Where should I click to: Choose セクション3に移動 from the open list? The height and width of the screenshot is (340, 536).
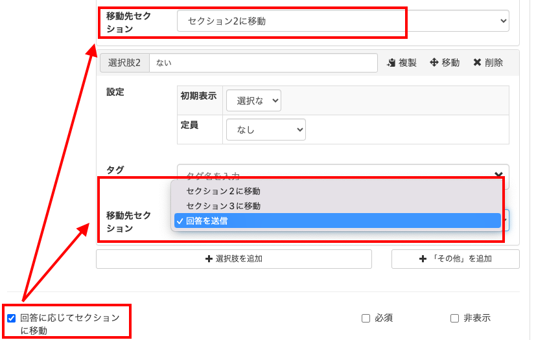[x=223, y=206]
